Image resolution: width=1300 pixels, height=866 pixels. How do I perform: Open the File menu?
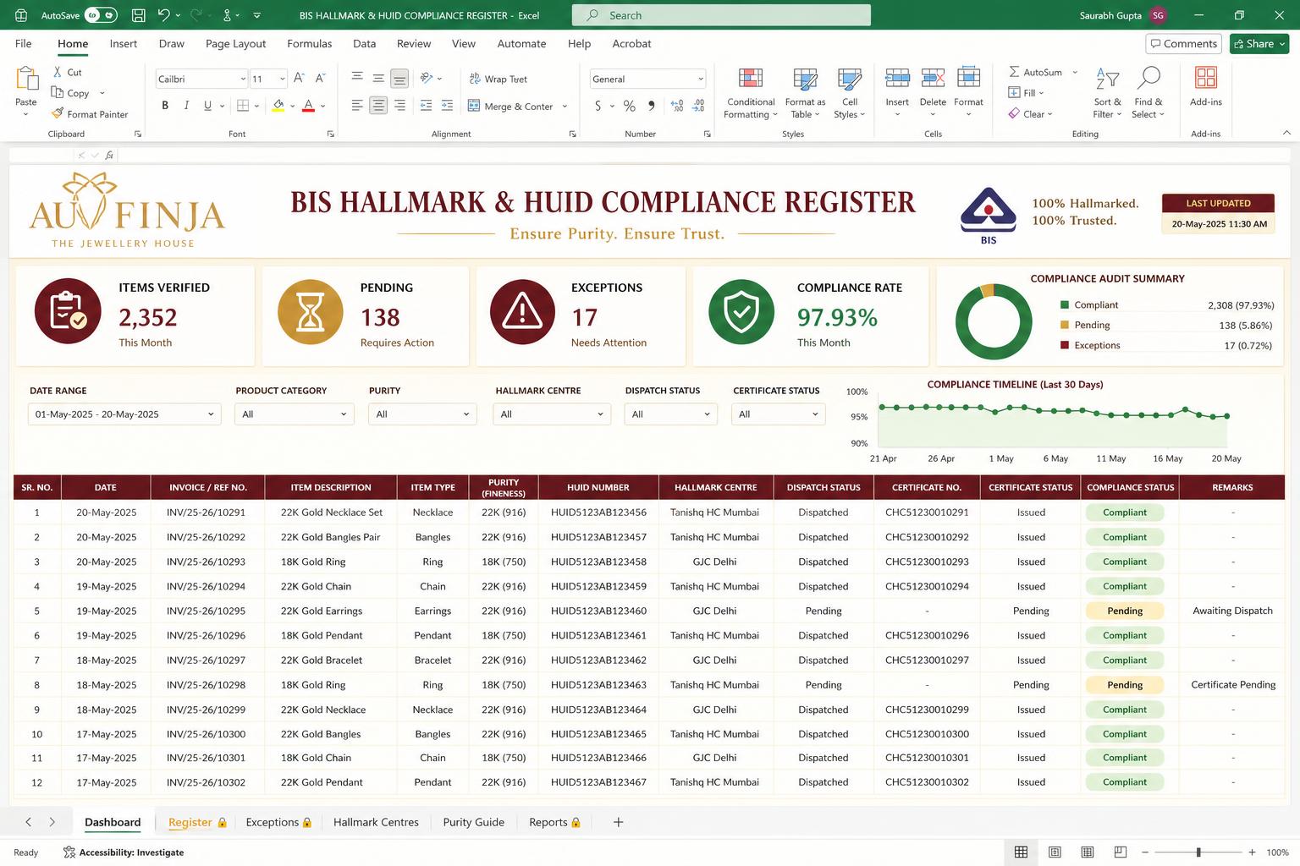point(24,43)
